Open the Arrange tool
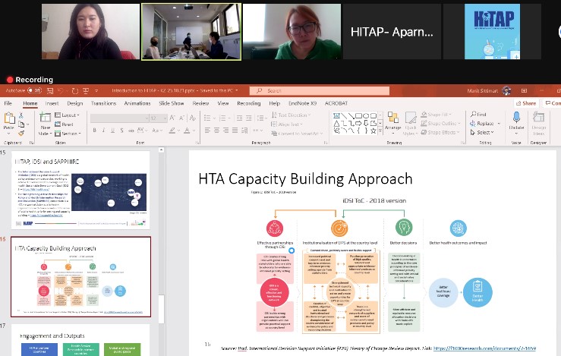Image resolution: width=561 pixels, height=356 pixels. pos(394,121)
